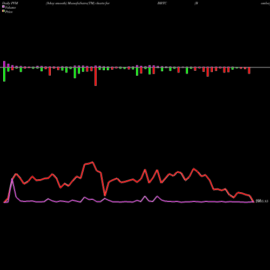Screen dimensions: 270x270
Task: Click the magenta volume line's initial spike
Action: coord(12,179)
